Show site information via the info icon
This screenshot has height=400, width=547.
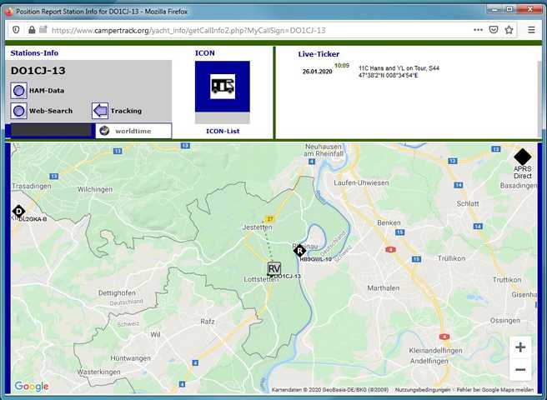pos(18,30)
